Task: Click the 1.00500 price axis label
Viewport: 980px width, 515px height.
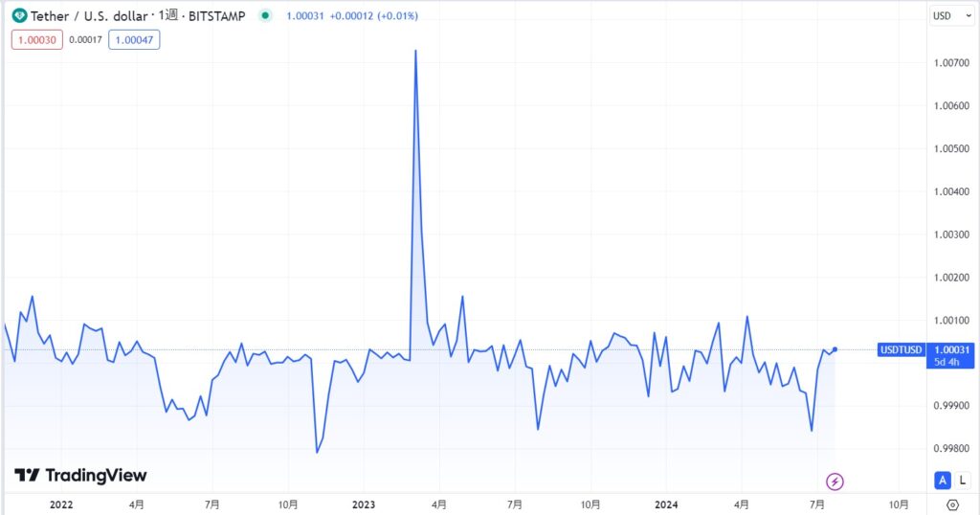Action: click(x=951, y=148)
